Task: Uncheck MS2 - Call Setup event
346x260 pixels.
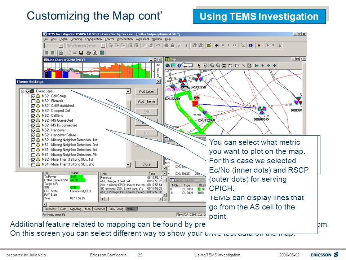Action: click(33, 96)
